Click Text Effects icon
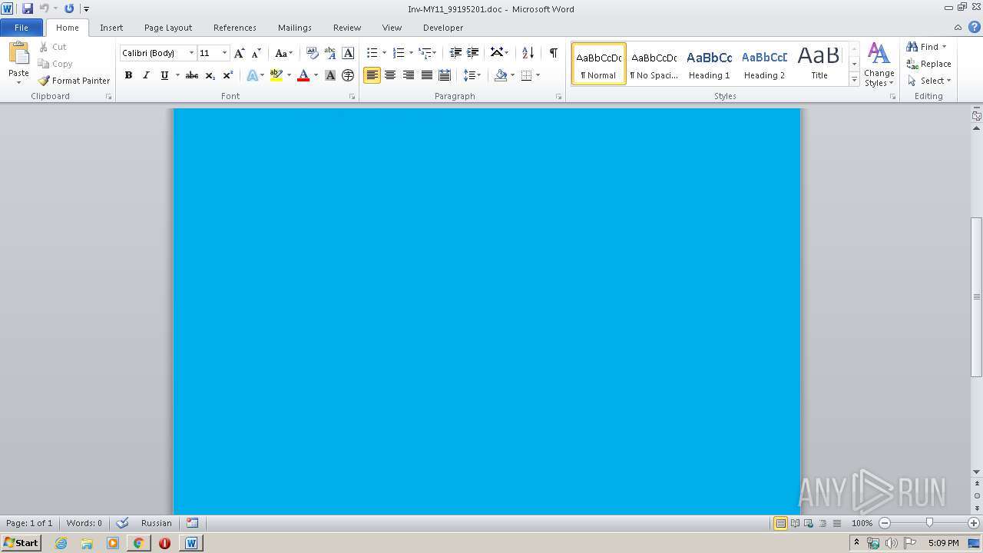 pos(252,75)
